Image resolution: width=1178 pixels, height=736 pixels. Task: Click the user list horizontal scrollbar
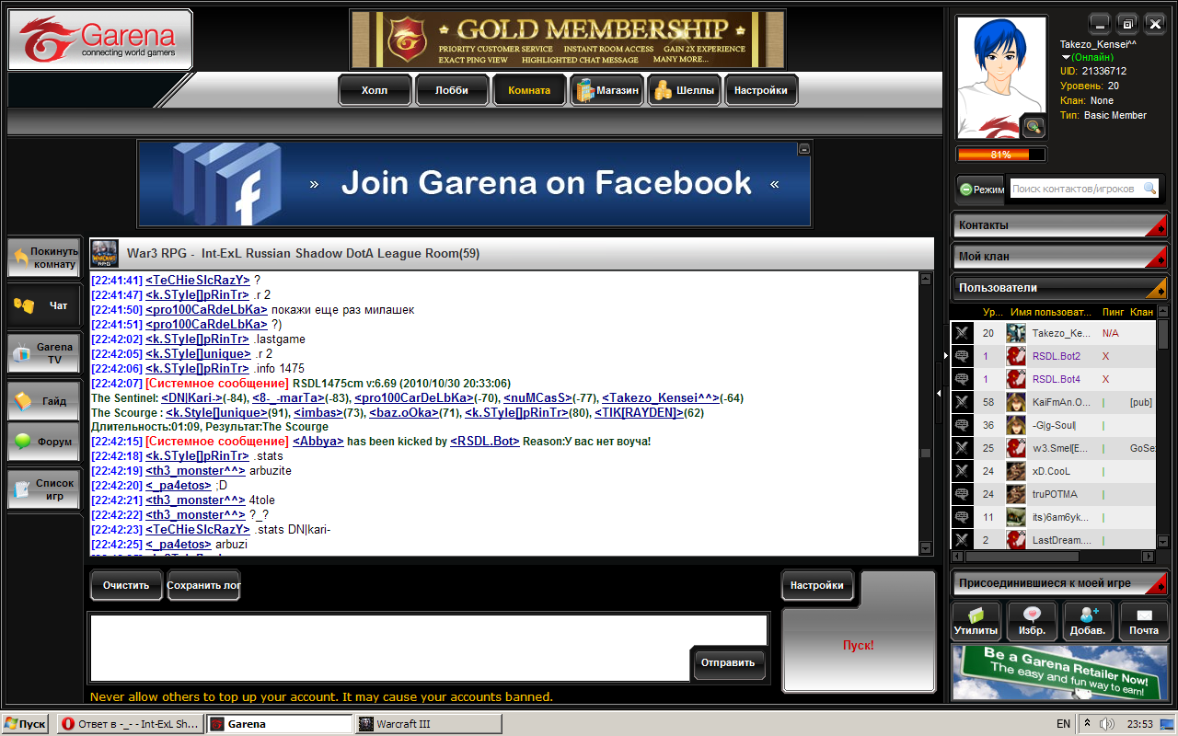(x=1052, y=557)
